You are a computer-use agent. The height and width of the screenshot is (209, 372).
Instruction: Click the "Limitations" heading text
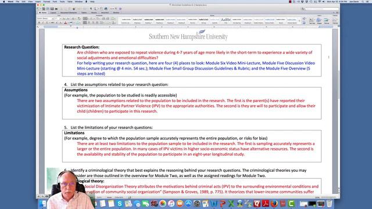pos(74,133)
